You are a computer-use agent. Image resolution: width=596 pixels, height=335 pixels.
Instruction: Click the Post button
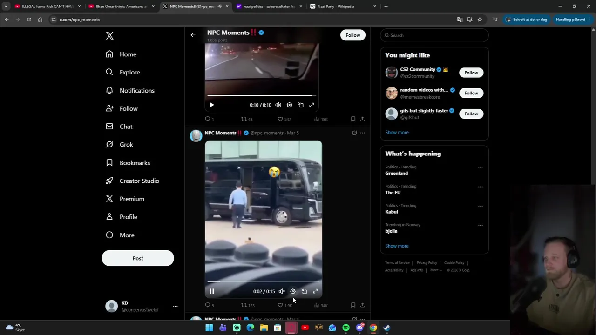pyautogui.click(x=138, y=258)
